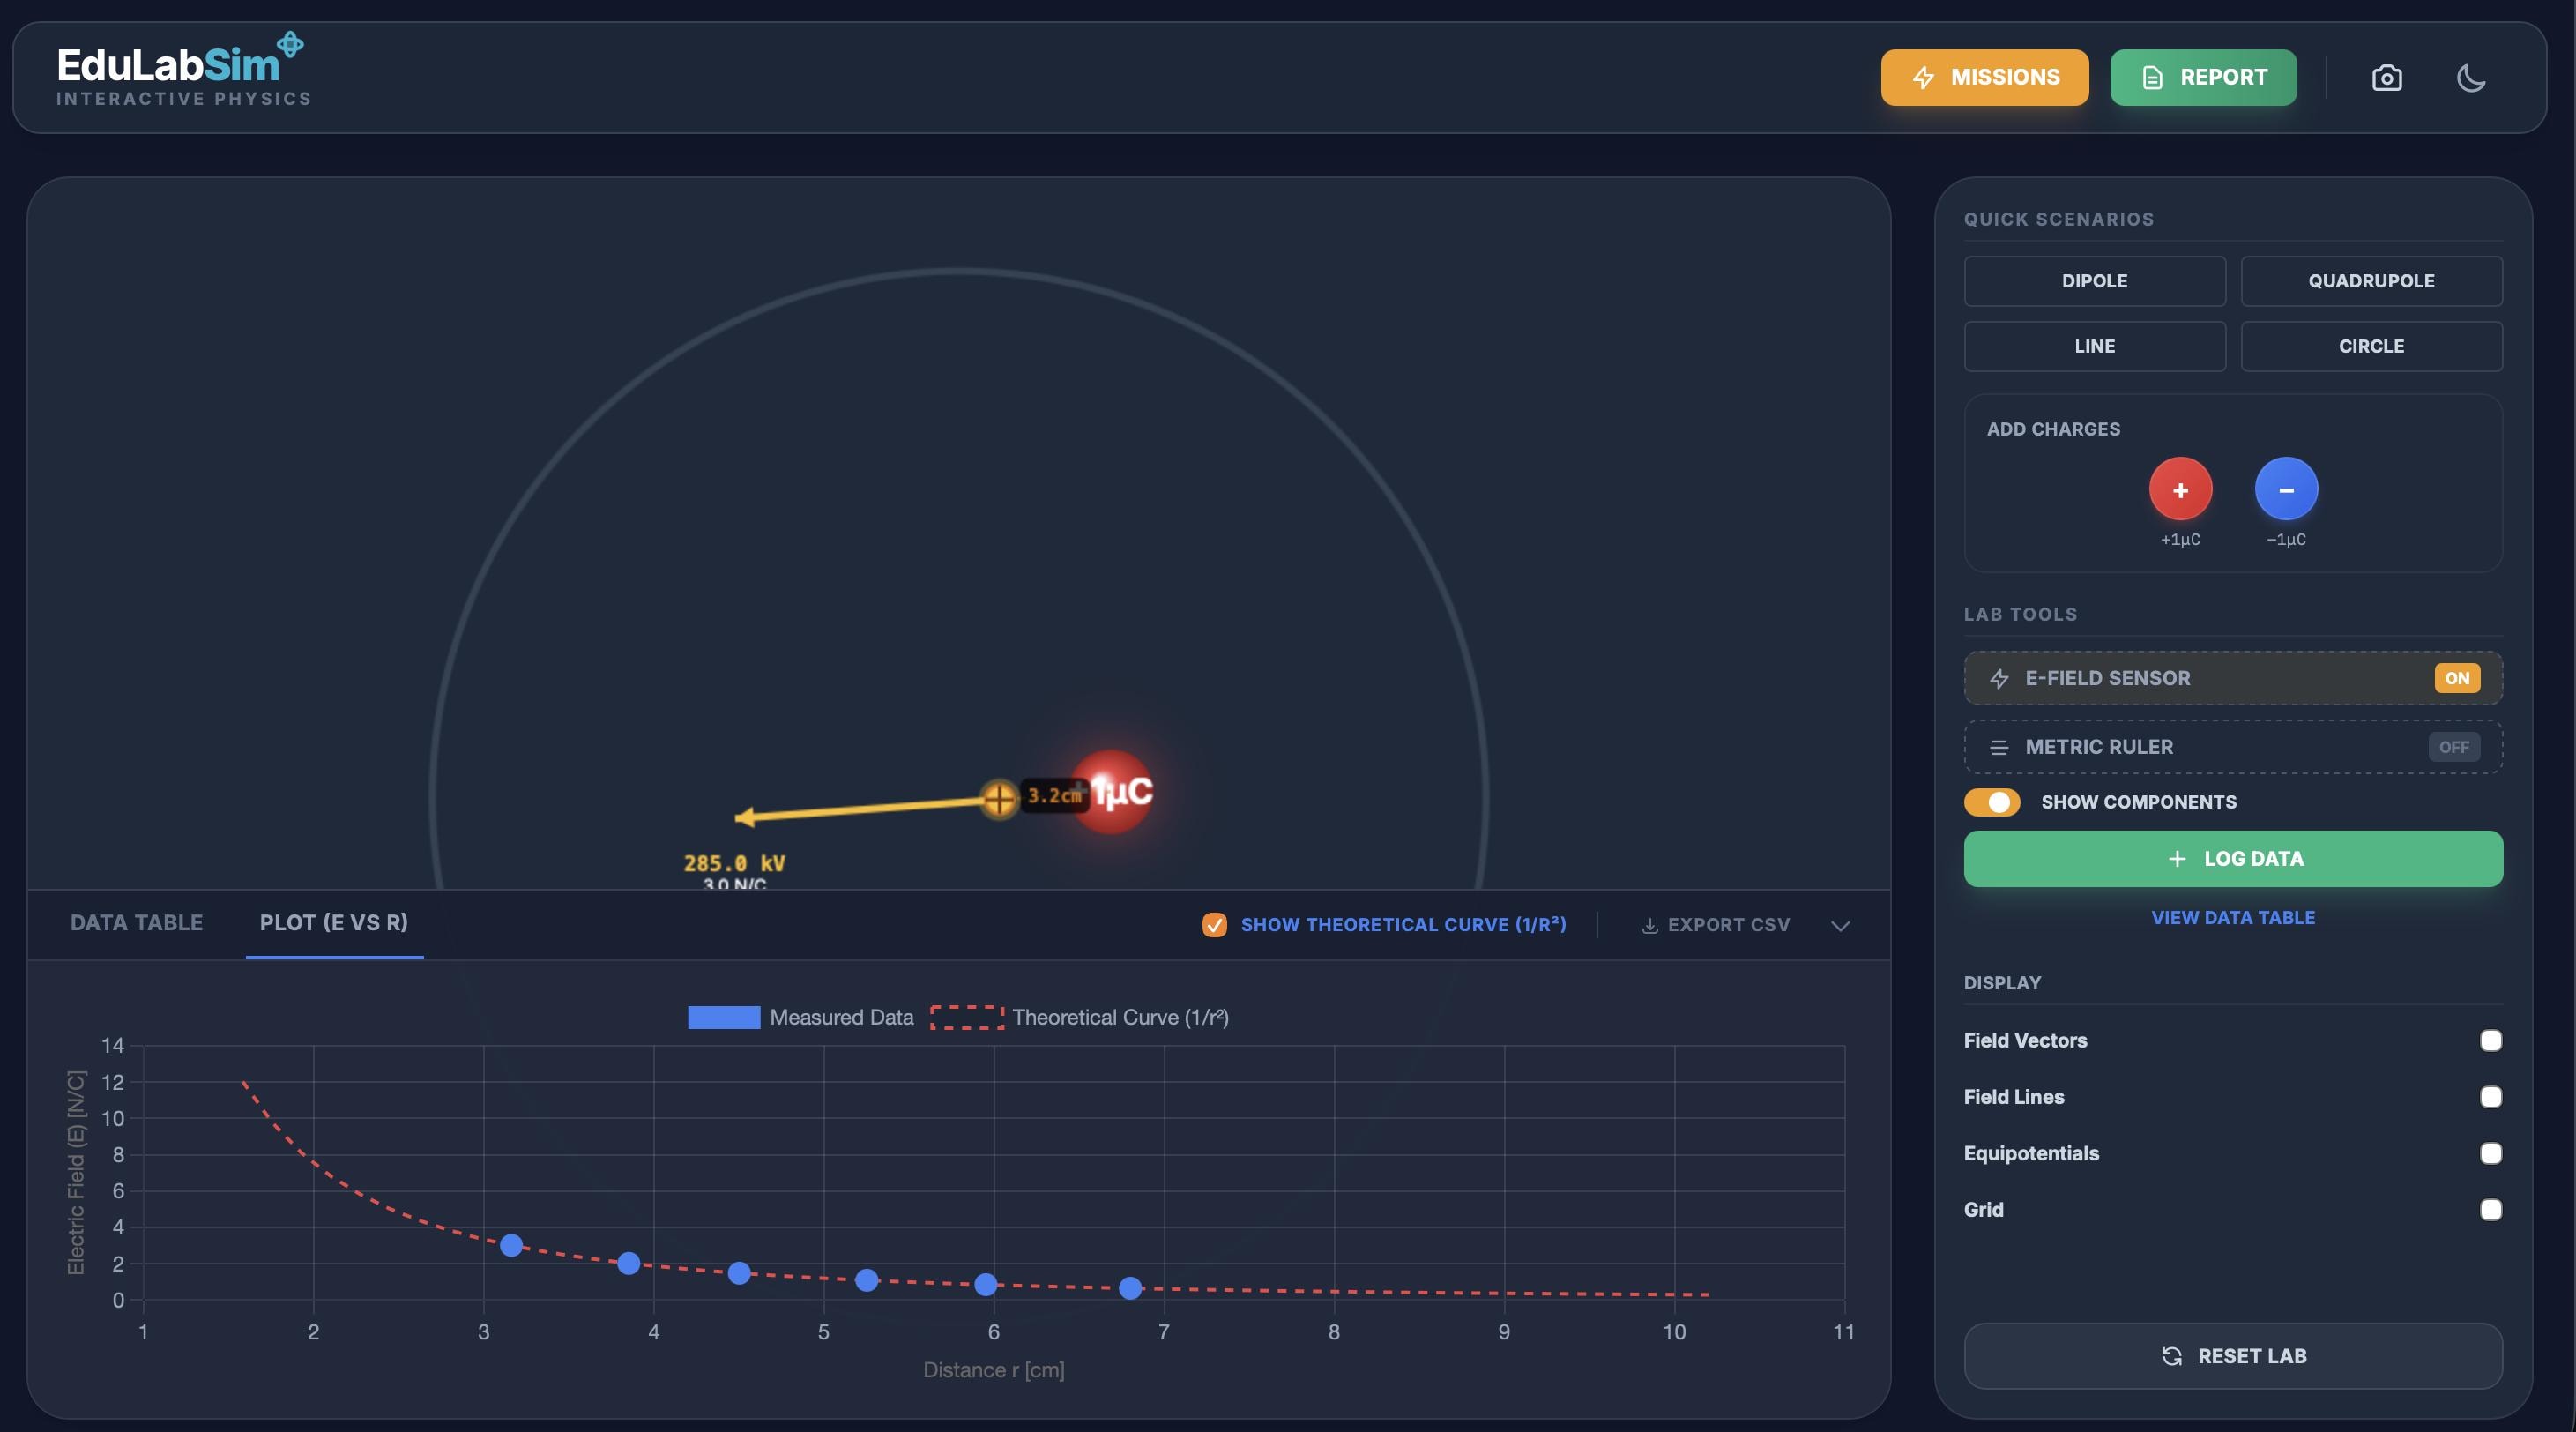Enable Grid checkbox

tap(2490, 1210)
